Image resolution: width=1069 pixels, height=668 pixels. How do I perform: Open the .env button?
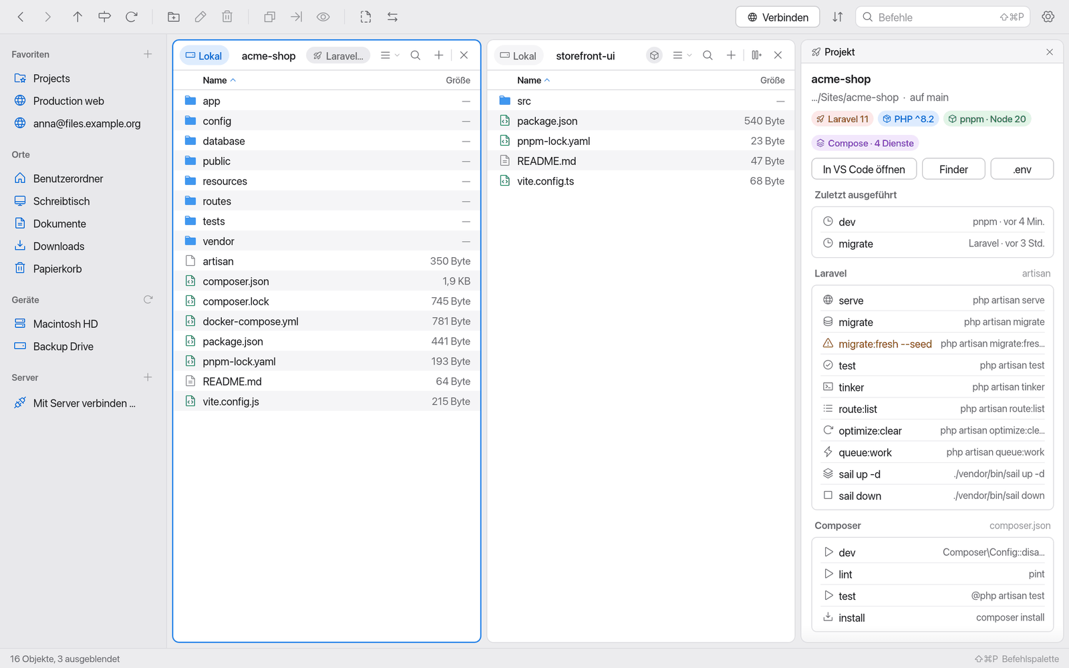(1022, 169)
